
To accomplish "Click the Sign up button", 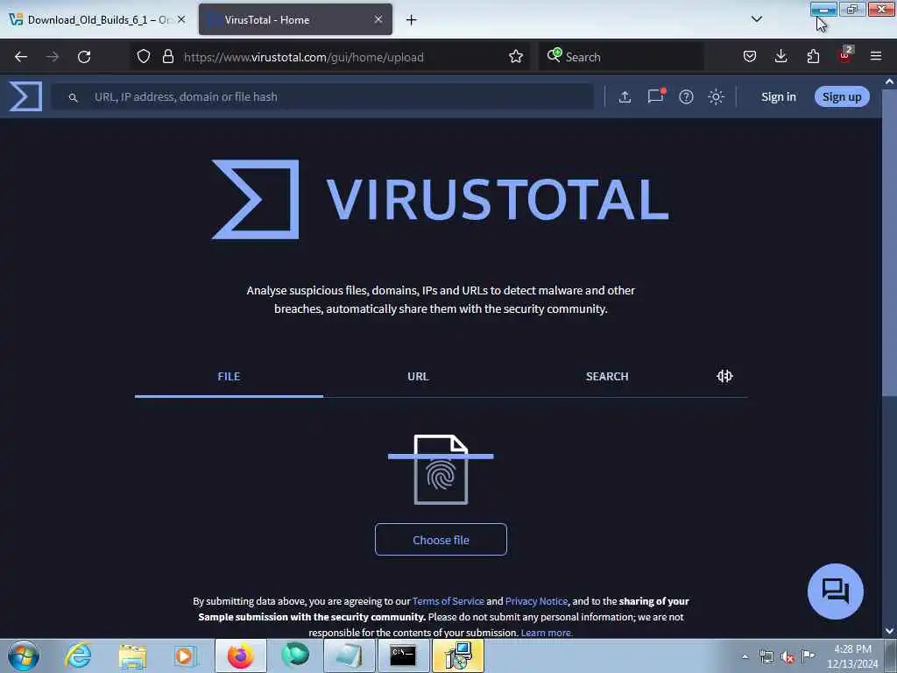I will click(x=842, y=96).
